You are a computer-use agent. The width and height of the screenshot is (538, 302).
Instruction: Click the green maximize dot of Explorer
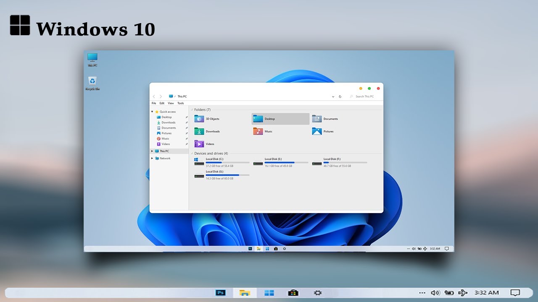[x=369, y=89]
